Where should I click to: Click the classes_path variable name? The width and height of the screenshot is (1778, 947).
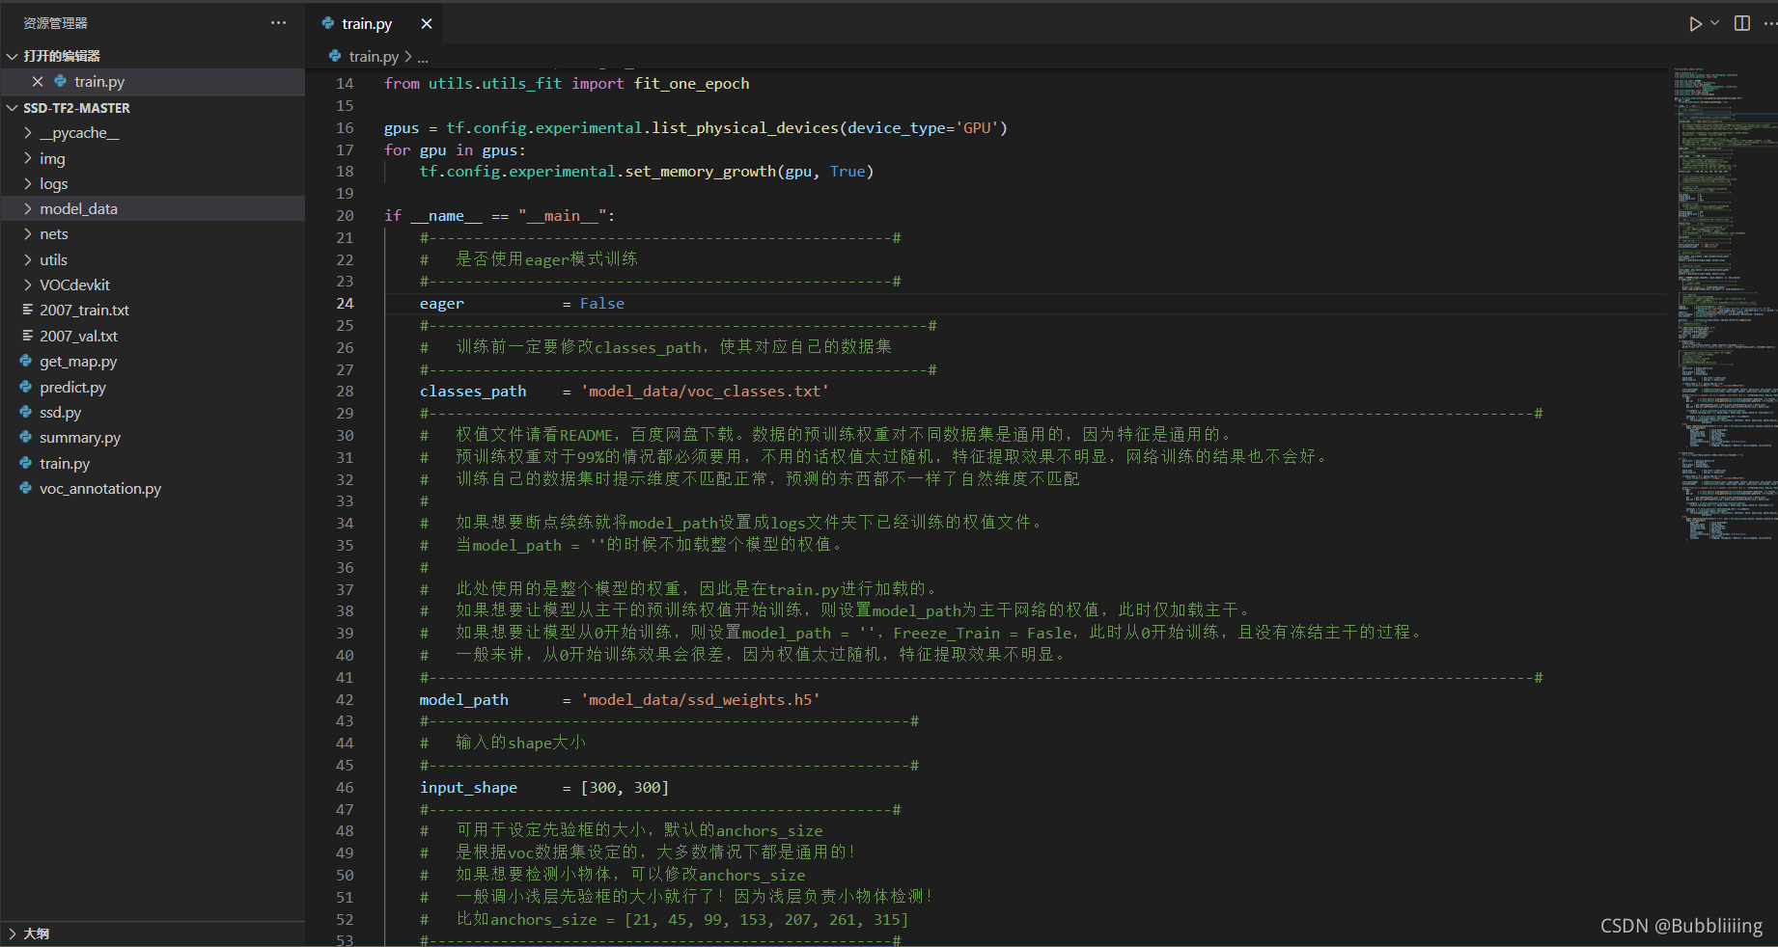pyautogui.click(x=473, y=392)
